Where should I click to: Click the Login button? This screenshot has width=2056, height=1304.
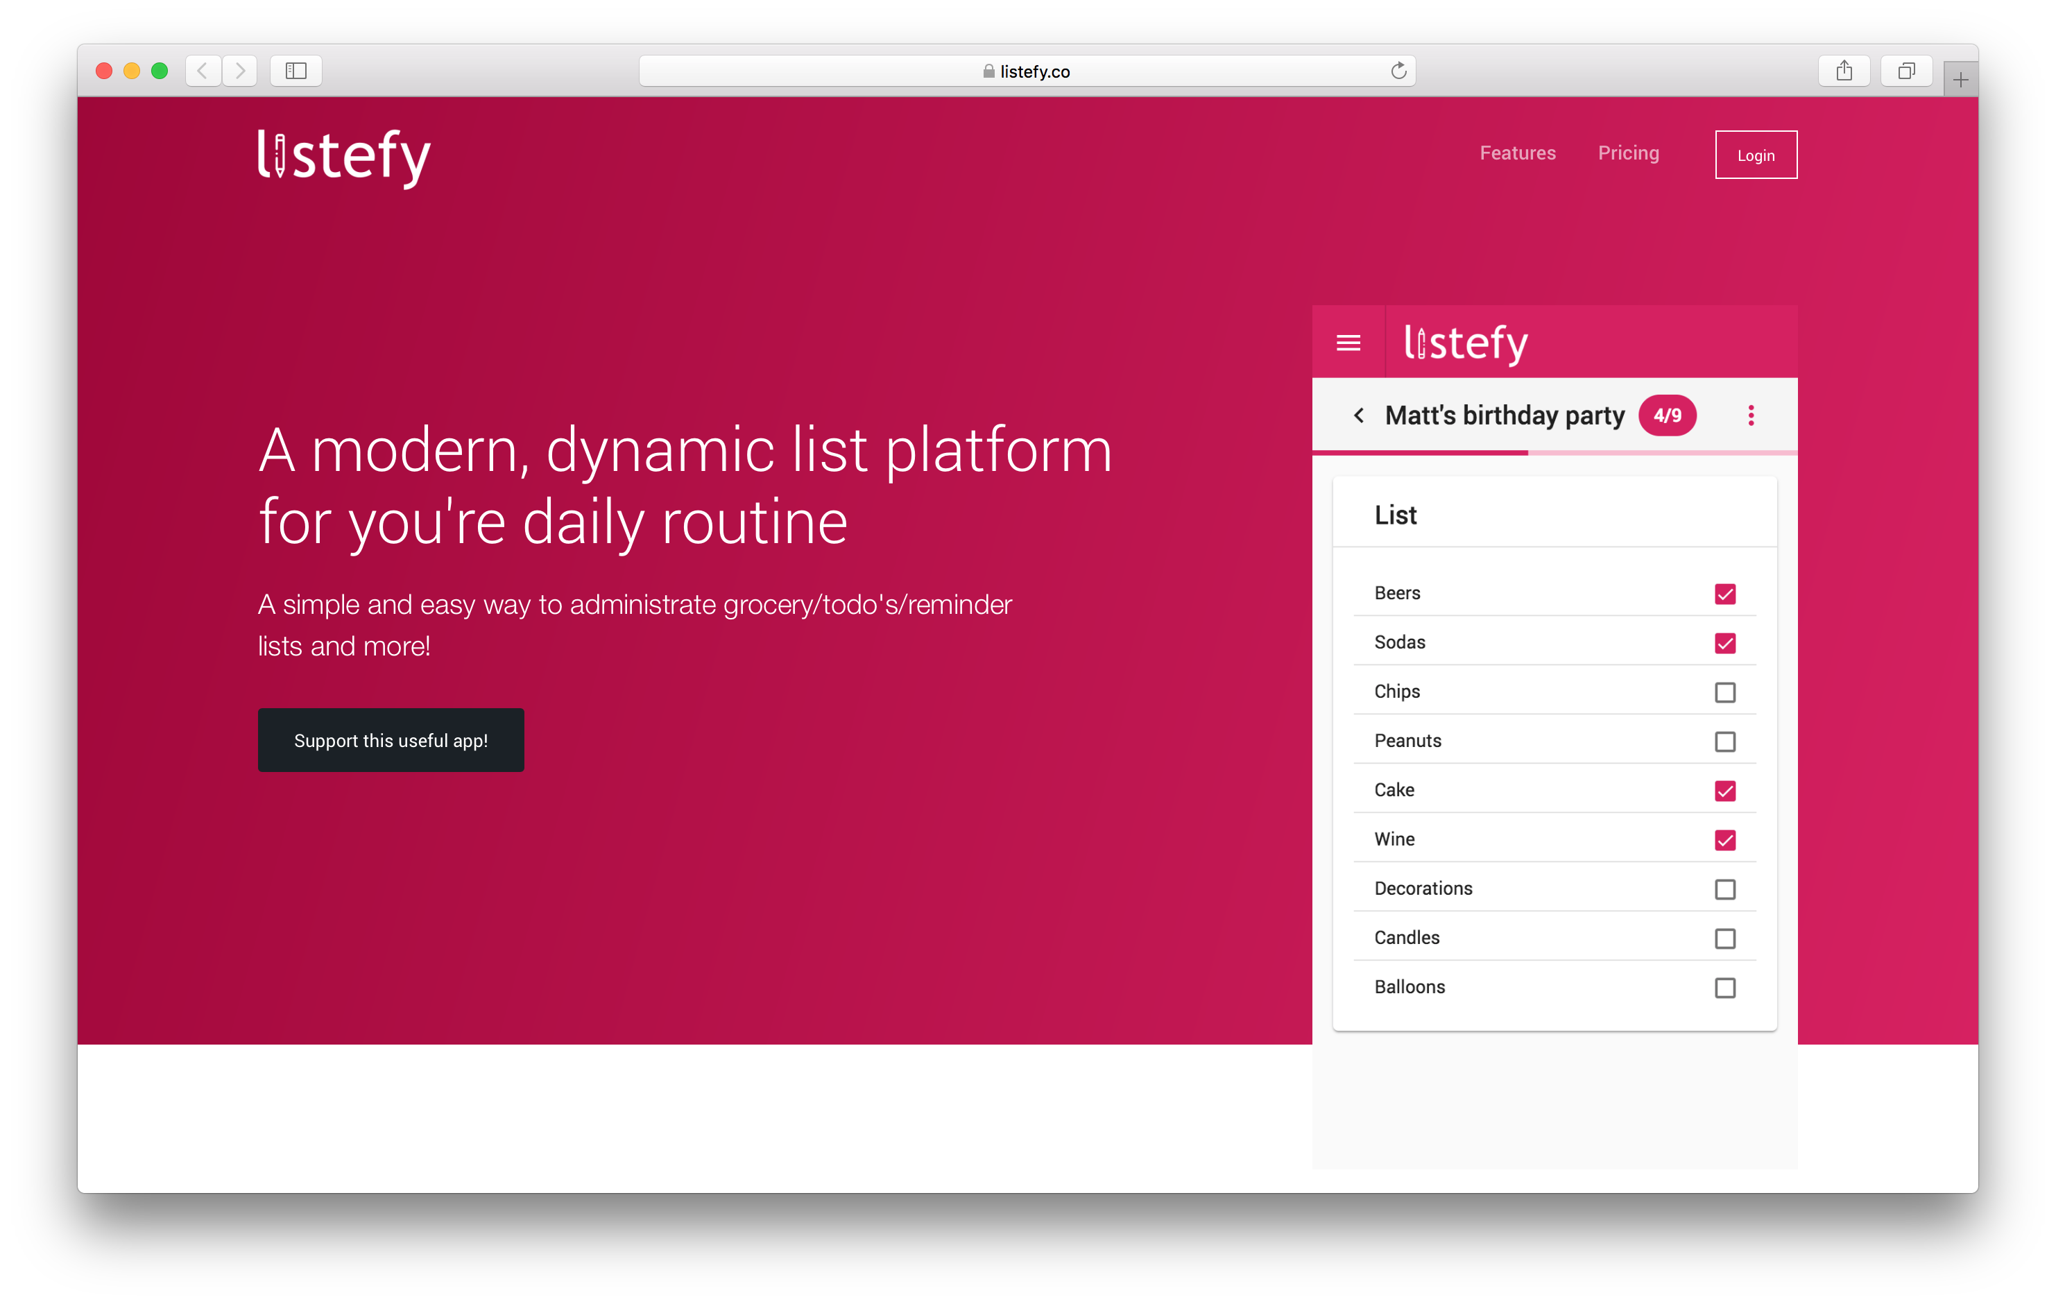[x=1756, y=155]
